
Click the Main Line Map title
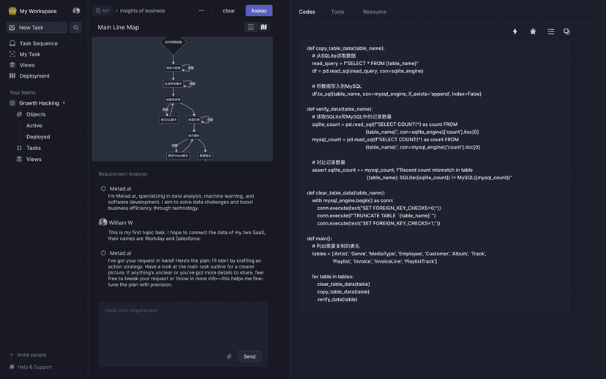point(119,27)
